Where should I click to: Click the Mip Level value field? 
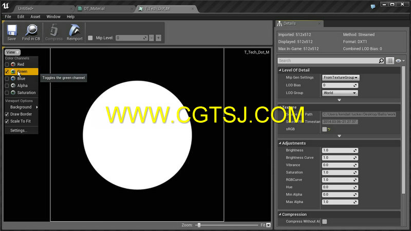(x=132, y=38)
